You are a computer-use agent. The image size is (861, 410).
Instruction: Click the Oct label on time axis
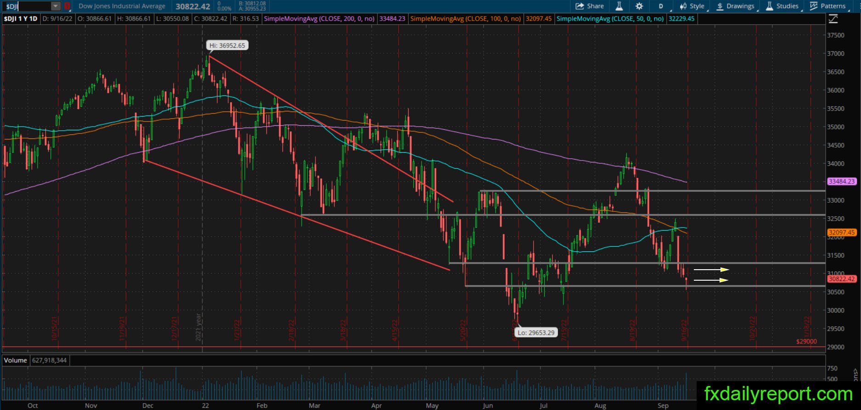33,405
